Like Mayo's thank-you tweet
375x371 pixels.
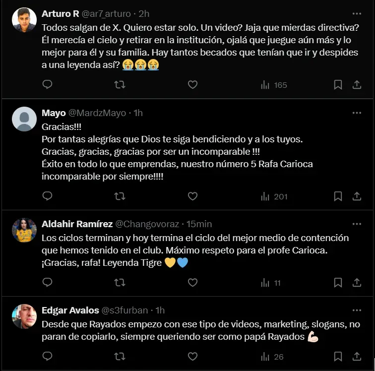point(192,196)
